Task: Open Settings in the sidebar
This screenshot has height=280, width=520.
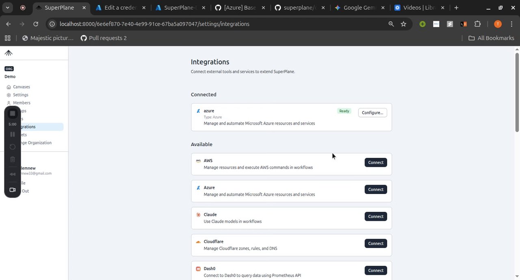Action: coord(21,95)
